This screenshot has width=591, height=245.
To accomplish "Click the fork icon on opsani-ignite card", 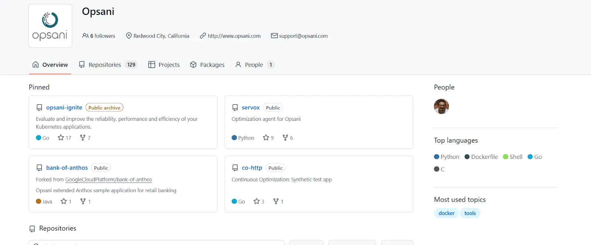I will pos(83,137).
